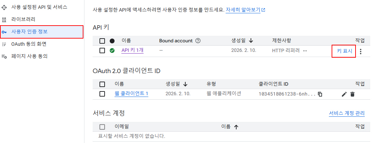
Task: Sort API keys by 생성일 arrow
Action: coord(251,41)
